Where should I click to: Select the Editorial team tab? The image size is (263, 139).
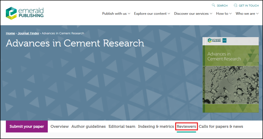click(x=122, y=126)
